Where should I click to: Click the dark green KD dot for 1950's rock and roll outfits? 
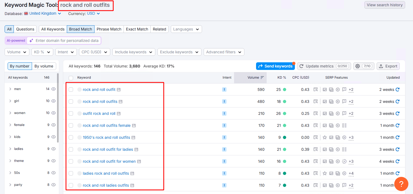pos(285,137)
